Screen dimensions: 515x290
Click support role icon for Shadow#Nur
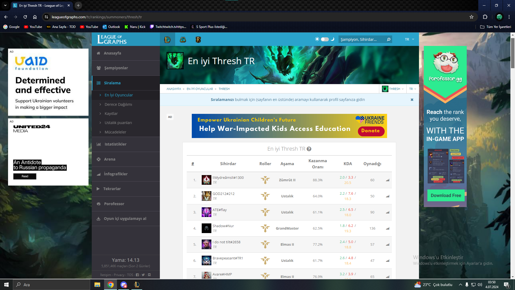point(265,228)
